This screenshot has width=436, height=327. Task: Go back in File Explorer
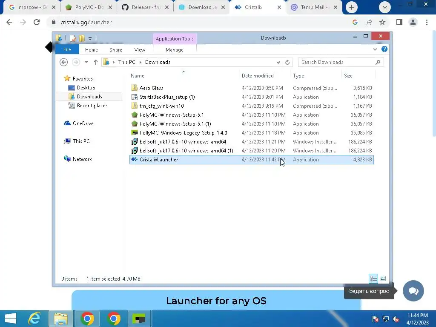click(64, 62)
